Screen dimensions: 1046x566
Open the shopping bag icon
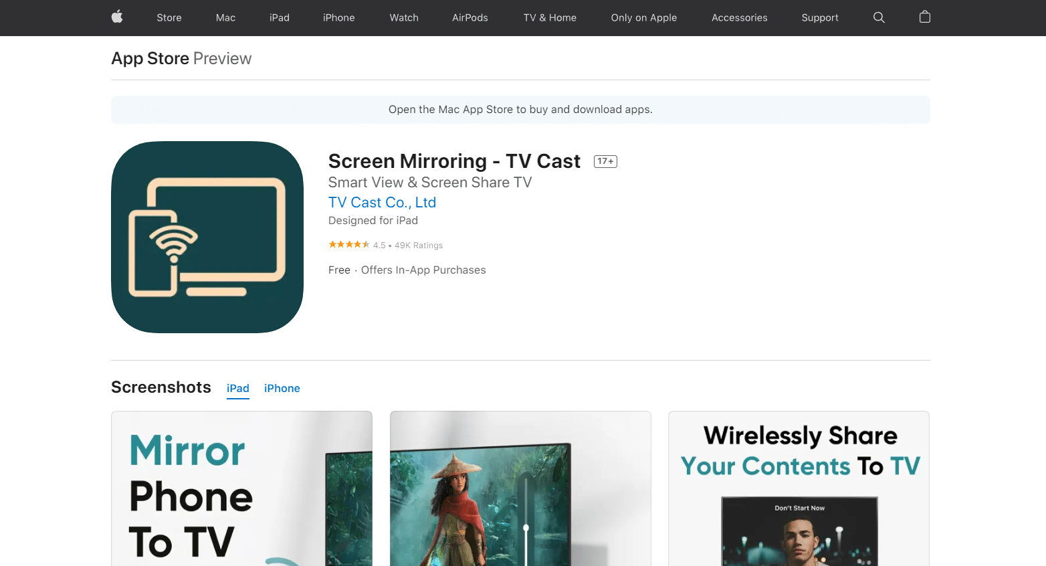click(925, 17)
